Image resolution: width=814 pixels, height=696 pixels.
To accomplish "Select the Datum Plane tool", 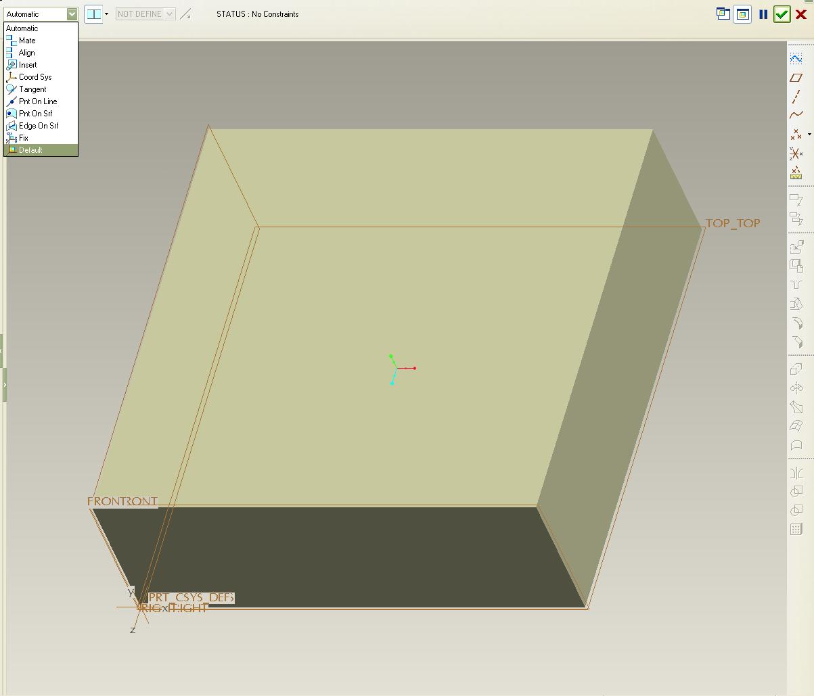I will [x=797, y=76].
